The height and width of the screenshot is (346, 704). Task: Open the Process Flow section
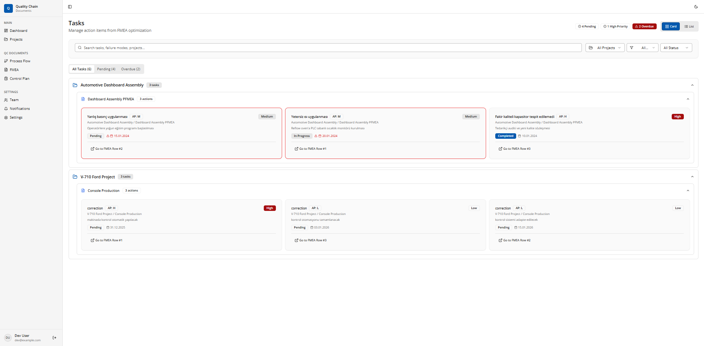point(20,61)
